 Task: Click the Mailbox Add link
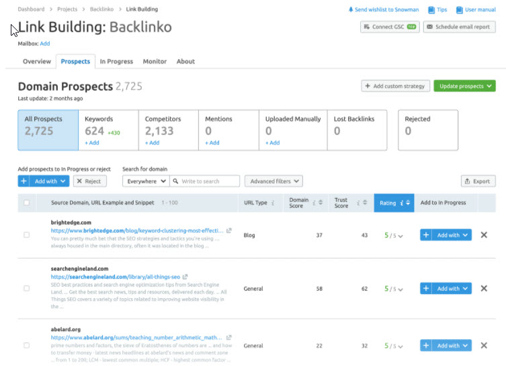[x=45, y=44]
